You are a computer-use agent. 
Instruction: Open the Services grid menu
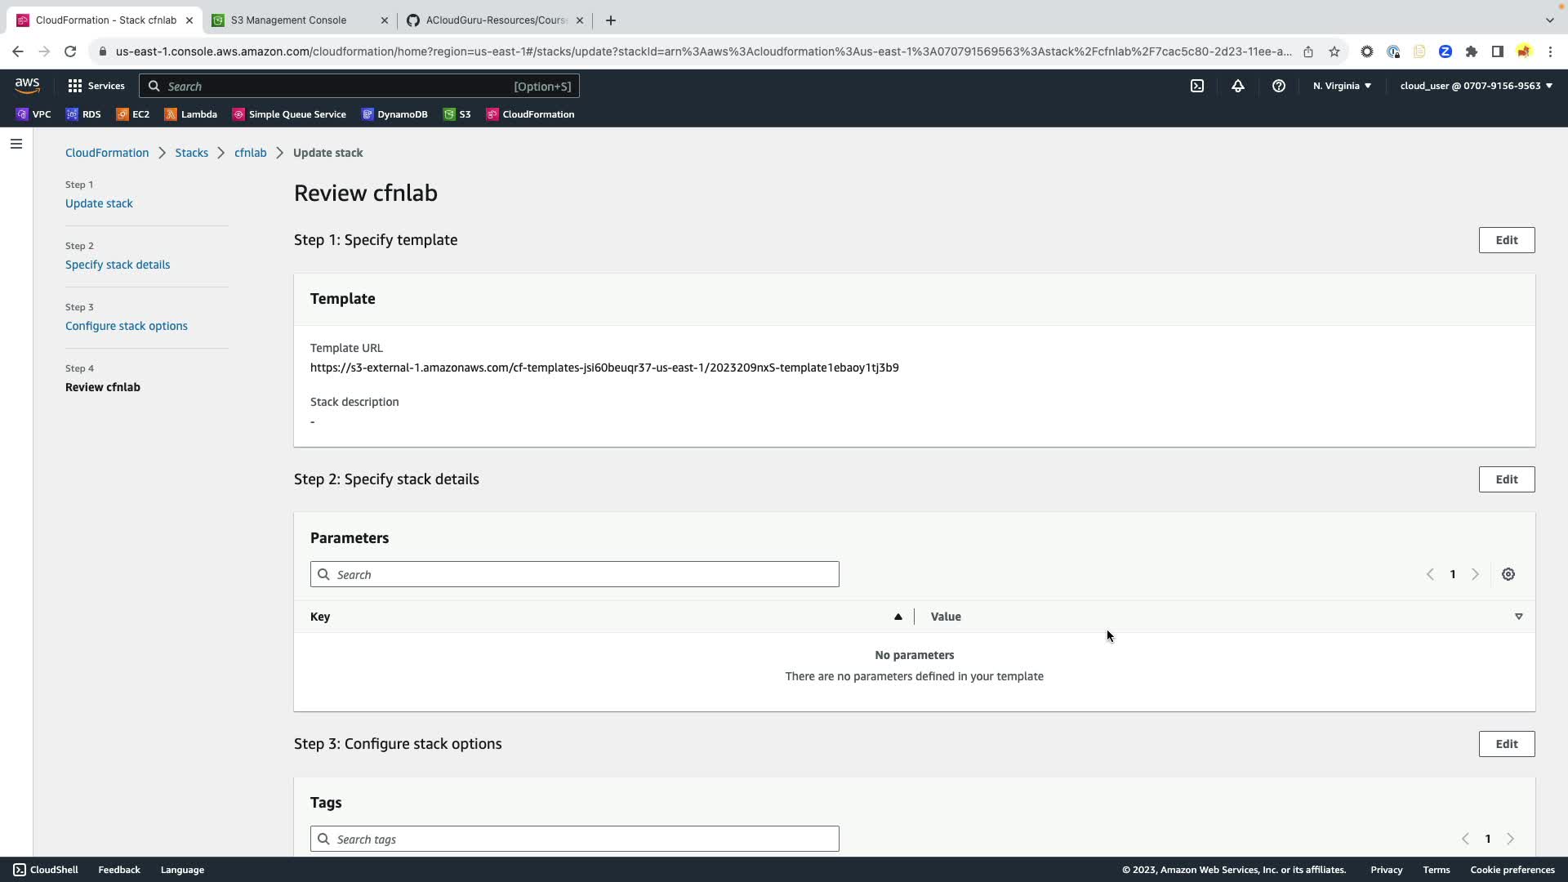[x=96, y=86]
